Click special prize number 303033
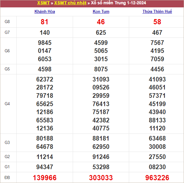 click(101, 178)
